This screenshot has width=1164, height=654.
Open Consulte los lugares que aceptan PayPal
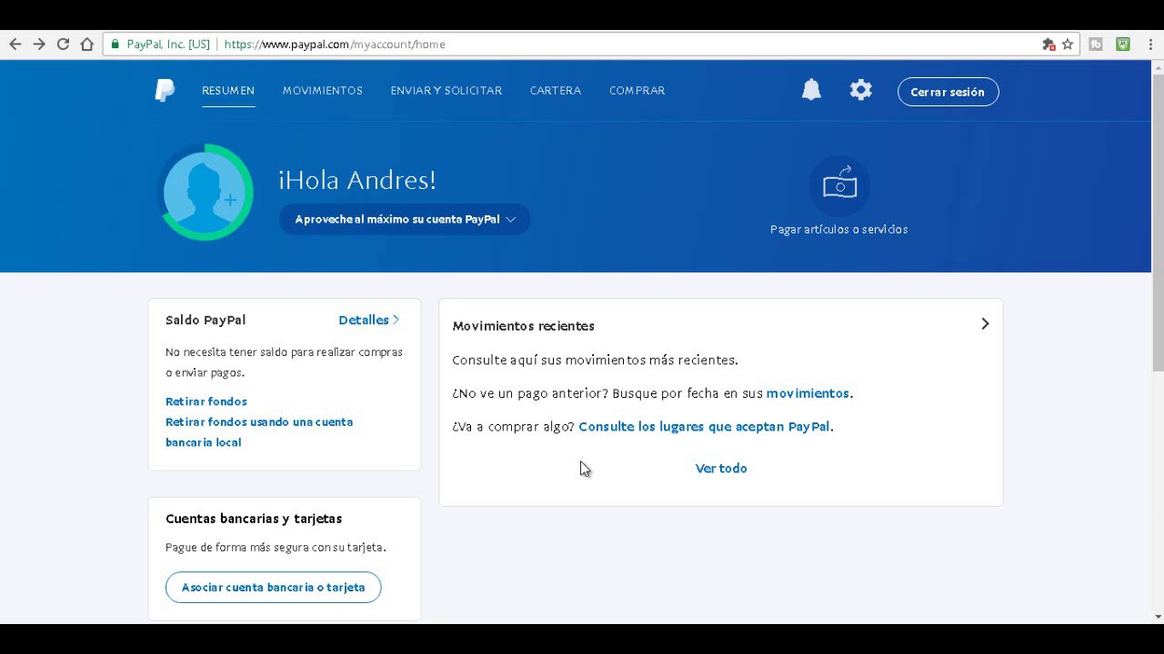tap(704, 426)
